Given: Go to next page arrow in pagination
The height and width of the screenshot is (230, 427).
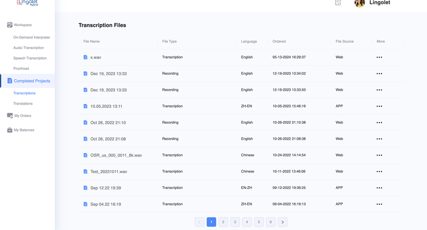Looking at the screenshot, I should [x=282, y=222].
